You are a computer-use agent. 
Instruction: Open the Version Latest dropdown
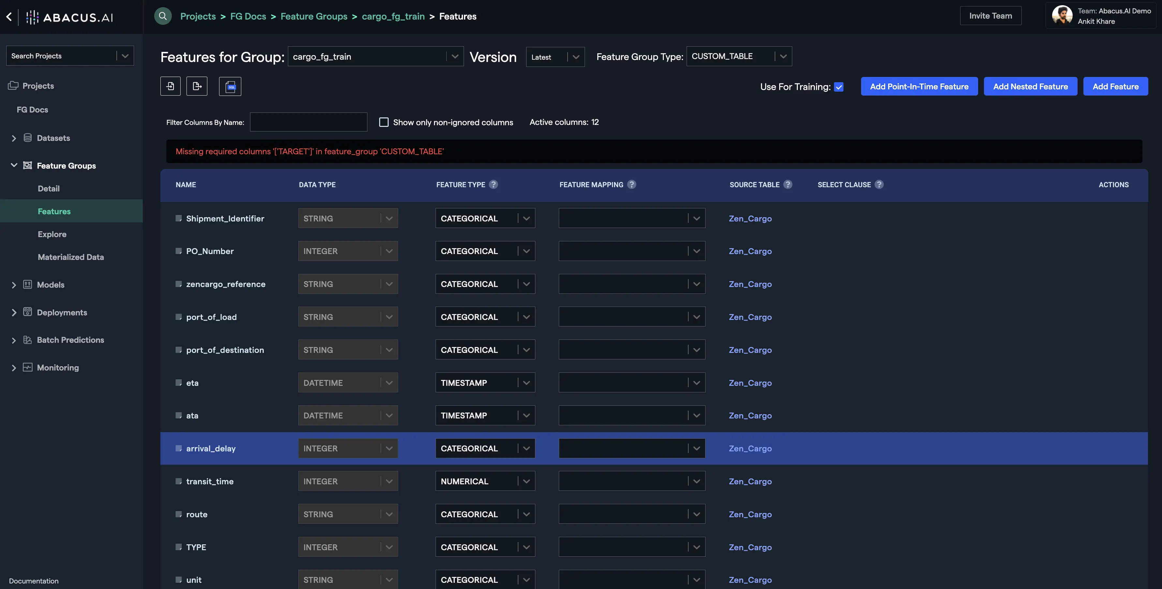(x=555, y=57)
